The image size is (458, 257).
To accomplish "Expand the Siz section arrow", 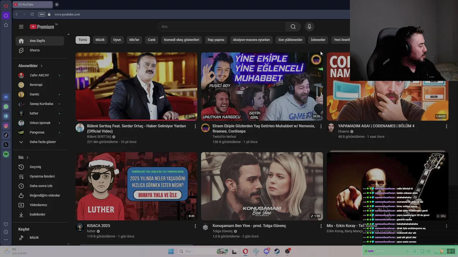I will click(x=27, y=157).
